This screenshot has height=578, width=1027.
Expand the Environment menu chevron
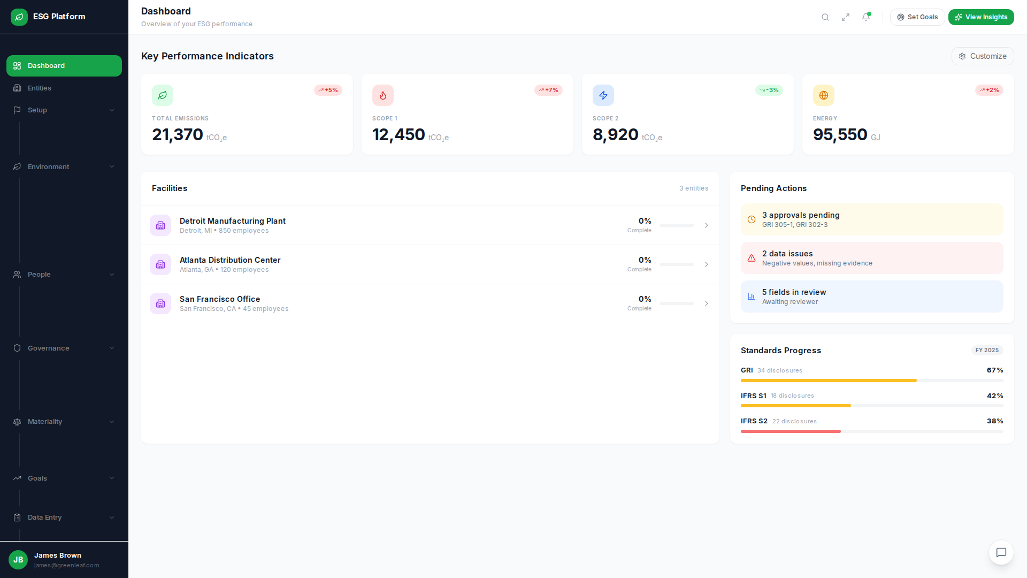tap(112, 167)
